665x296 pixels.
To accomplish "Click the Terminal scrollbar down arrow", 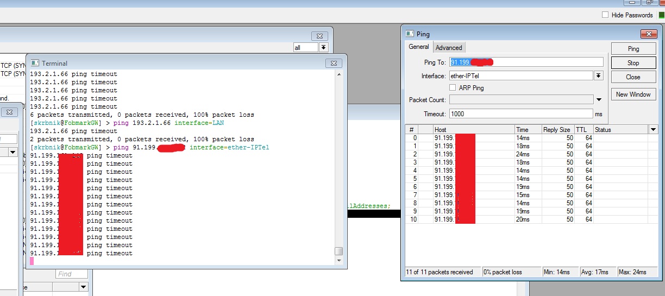I will 338,261.
